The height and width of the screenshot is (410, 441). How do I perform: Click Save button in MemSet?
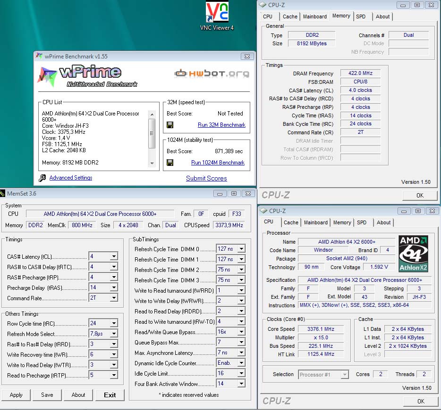click(47, 395)
